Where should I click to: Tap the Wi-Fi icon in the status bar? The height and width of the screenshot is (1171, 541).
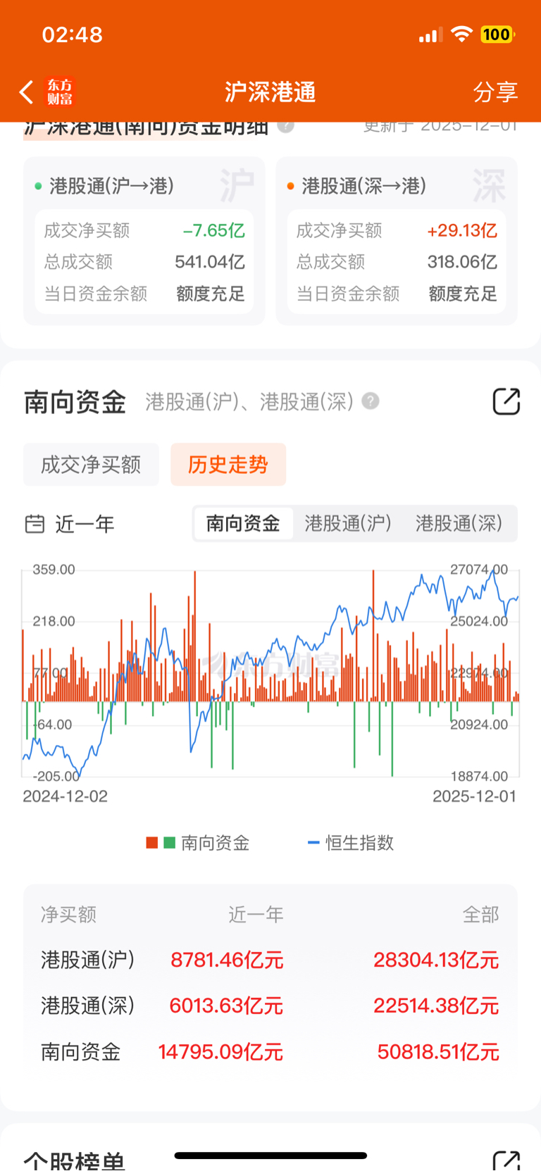point(461,35)
